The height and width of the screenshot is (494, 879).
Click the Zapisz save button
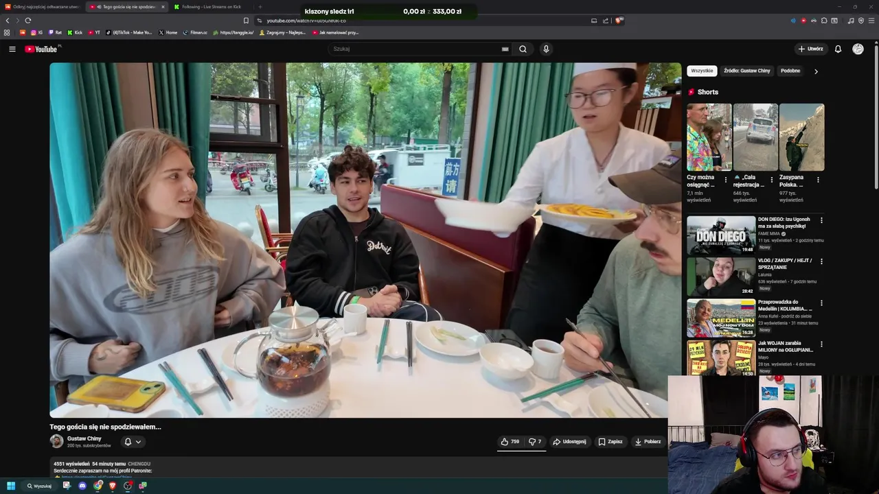[610, 442]
